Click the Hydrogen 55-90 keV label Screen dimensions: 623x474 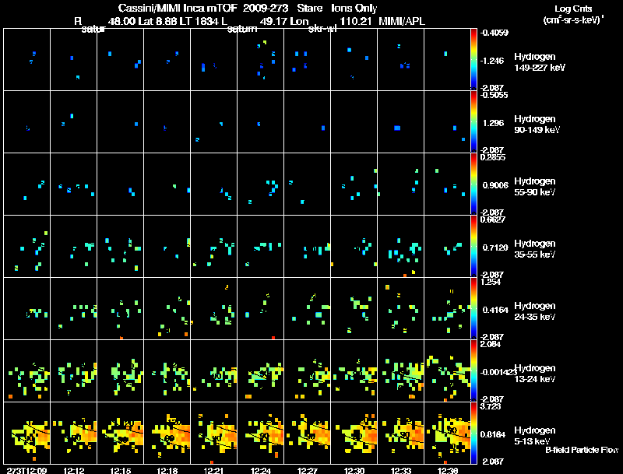coord(535,187)
